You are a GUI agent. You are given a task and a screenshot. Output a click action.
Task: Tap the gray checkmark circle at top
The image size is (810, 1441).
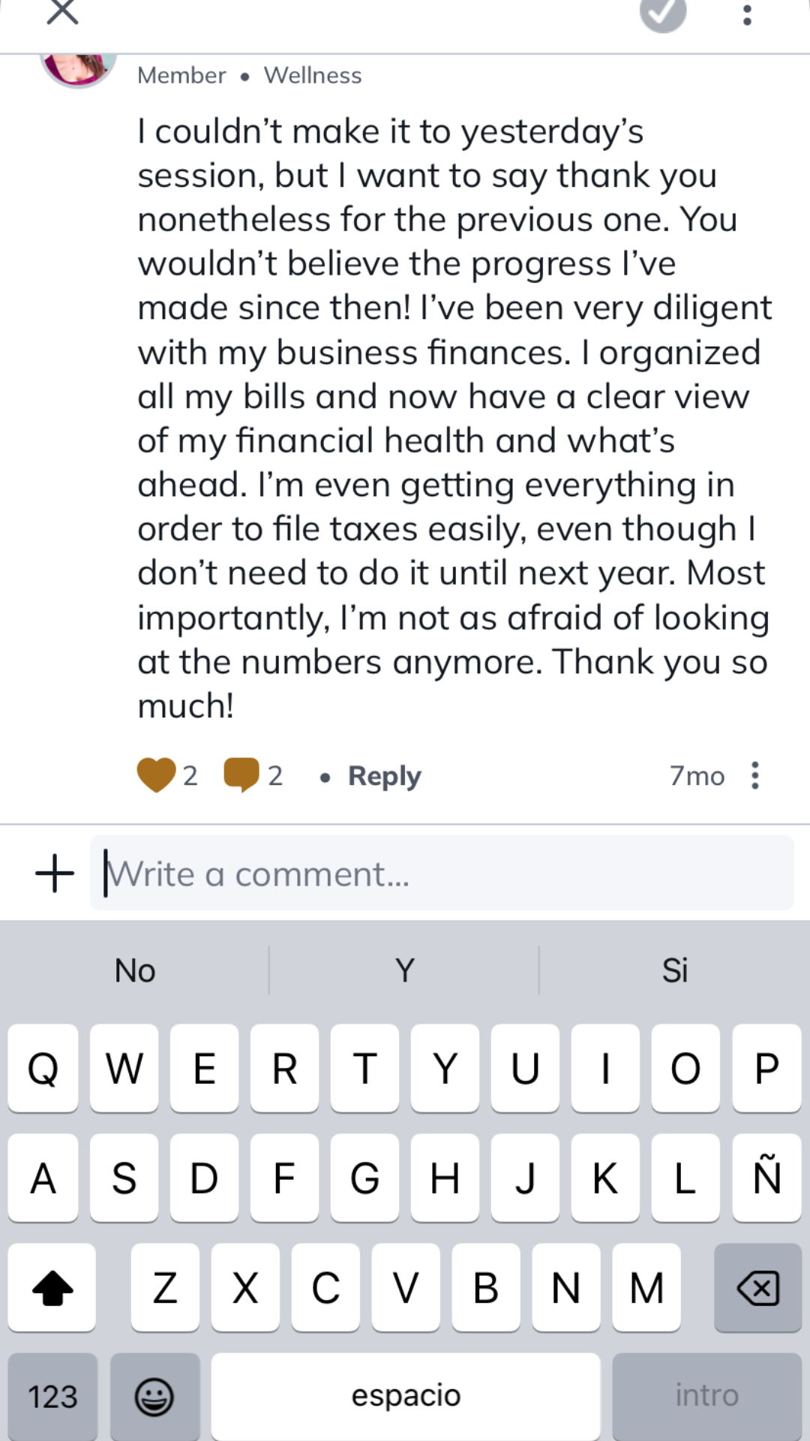tap(663, 13)
